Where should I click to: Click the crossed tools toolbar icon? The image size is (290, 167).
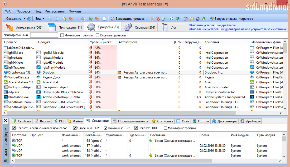click(x=152, y=19)
